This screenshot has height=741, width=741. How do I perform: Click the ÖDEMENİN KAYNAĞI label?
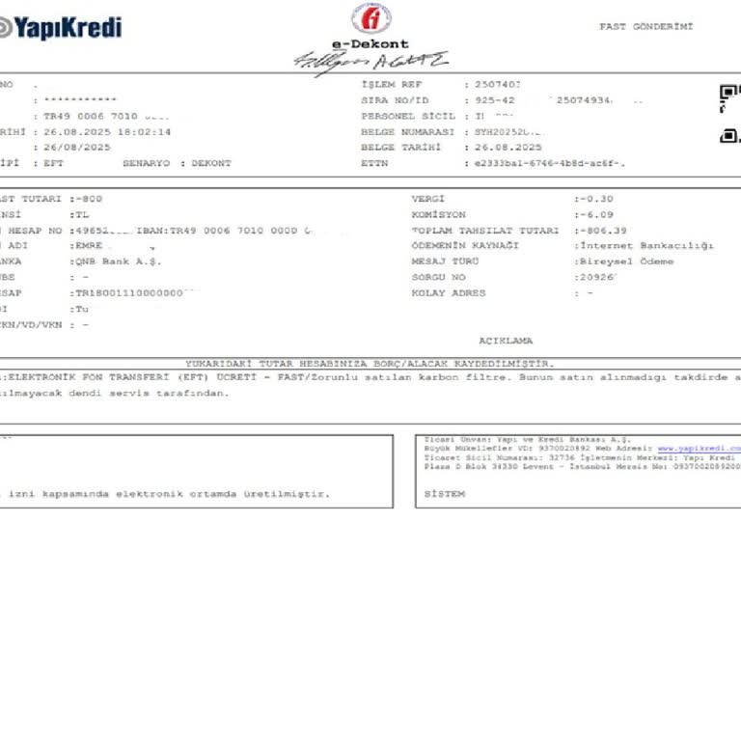[465, 246]
